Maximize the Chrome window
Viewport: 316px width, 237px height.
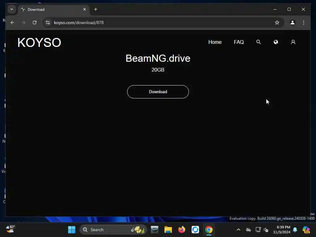[289, 9]
